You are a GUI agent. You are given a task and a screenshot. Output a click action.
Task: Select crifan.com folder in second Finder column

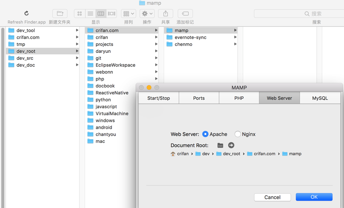(x=122, y=30)
